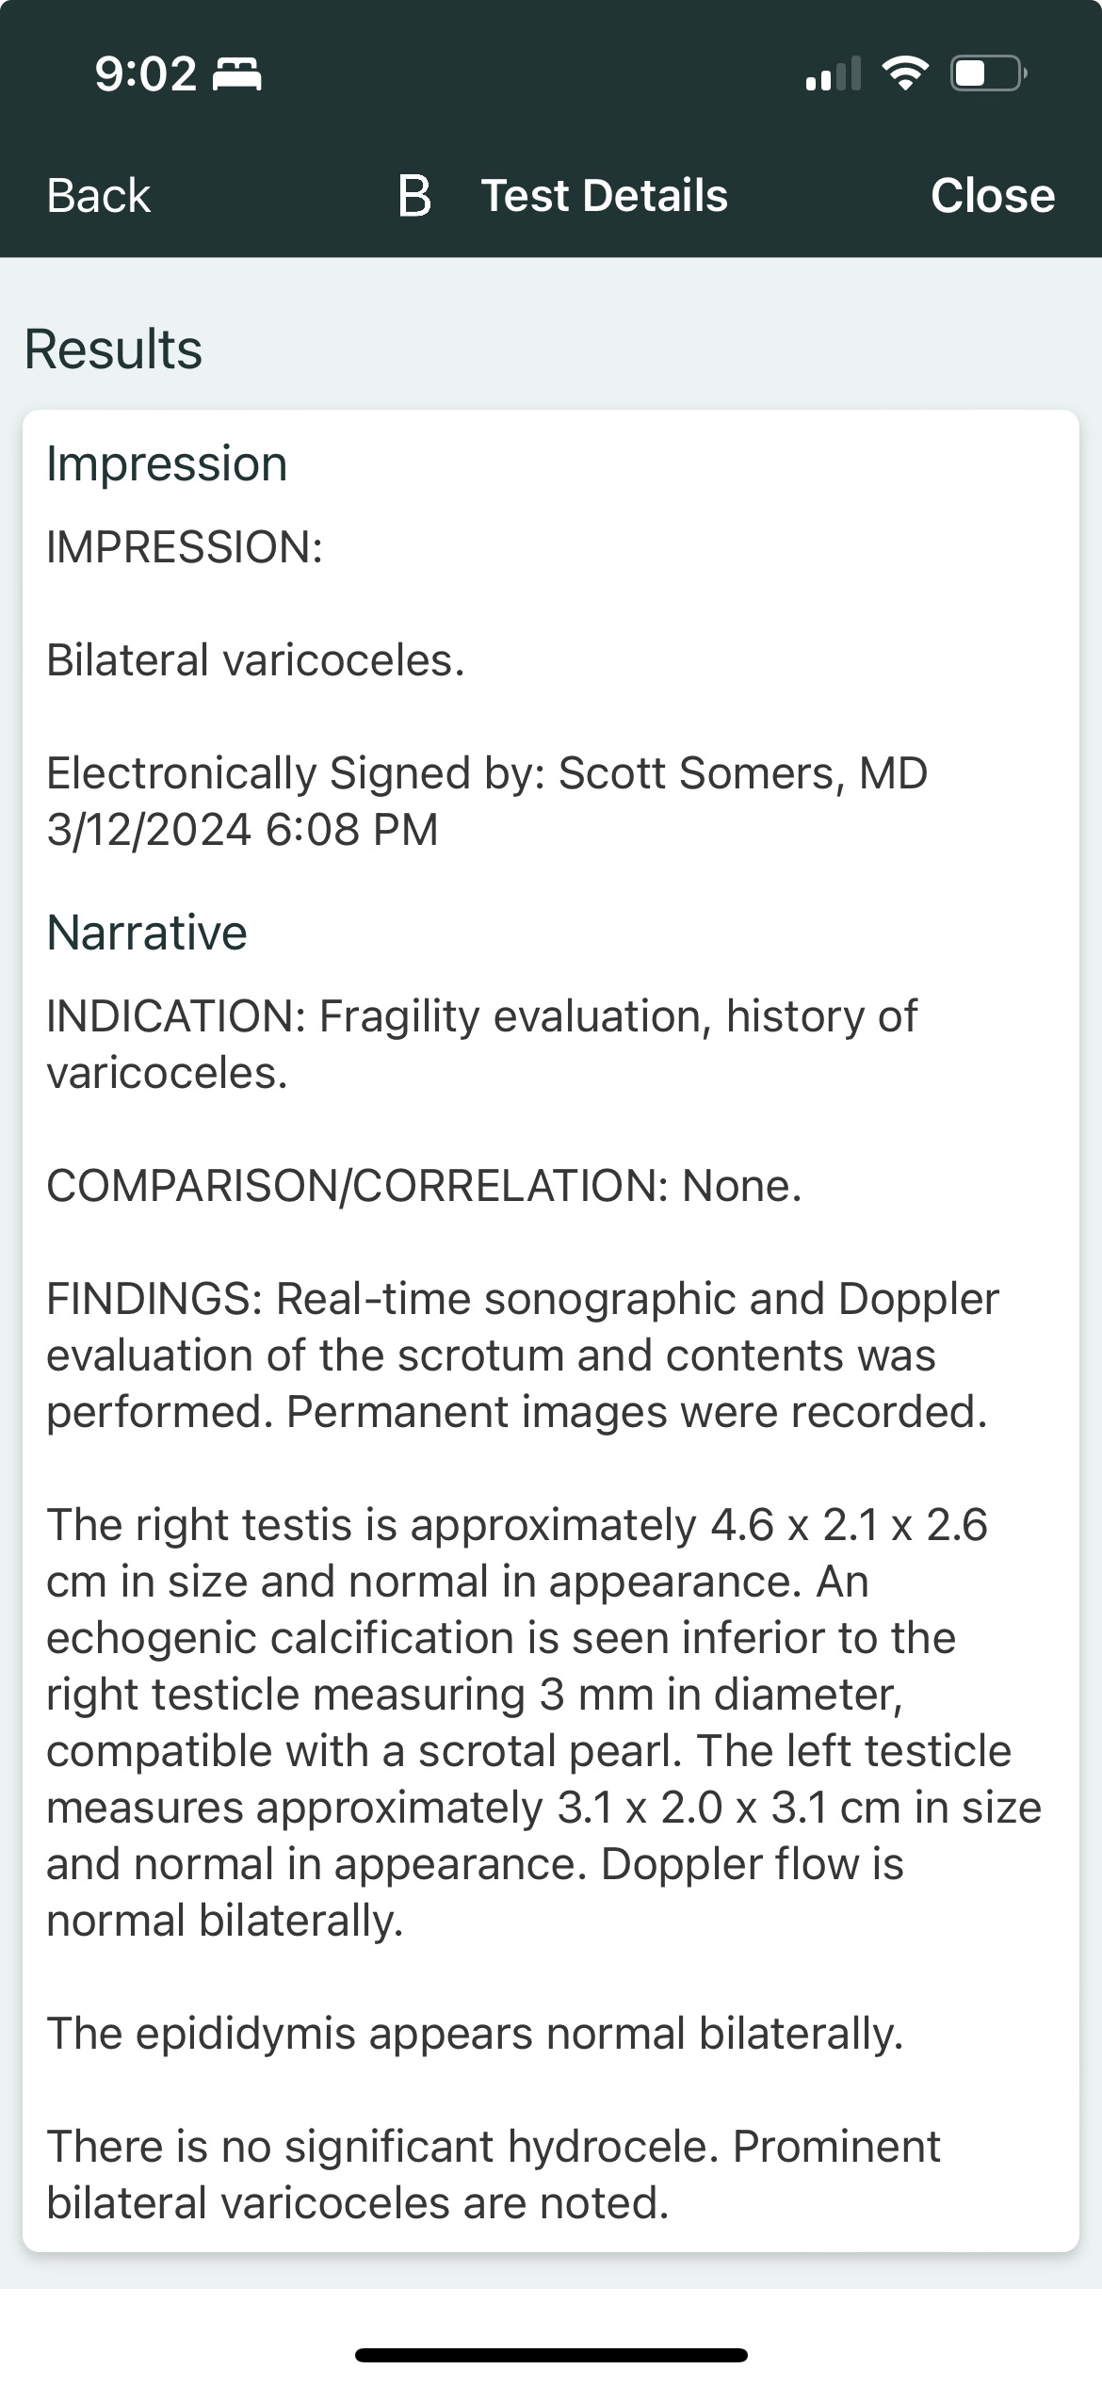Tap the Results section heading
1102x2385 pixels.
coord(113,349)
